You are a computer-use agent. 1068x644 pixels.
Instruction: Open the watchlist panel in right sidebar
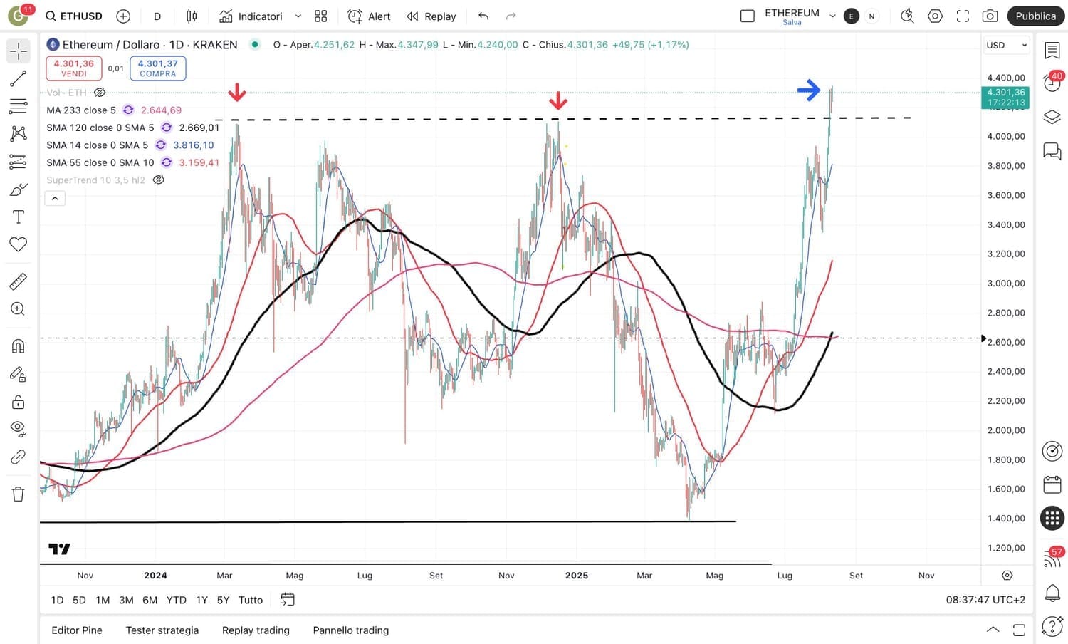1052,51
